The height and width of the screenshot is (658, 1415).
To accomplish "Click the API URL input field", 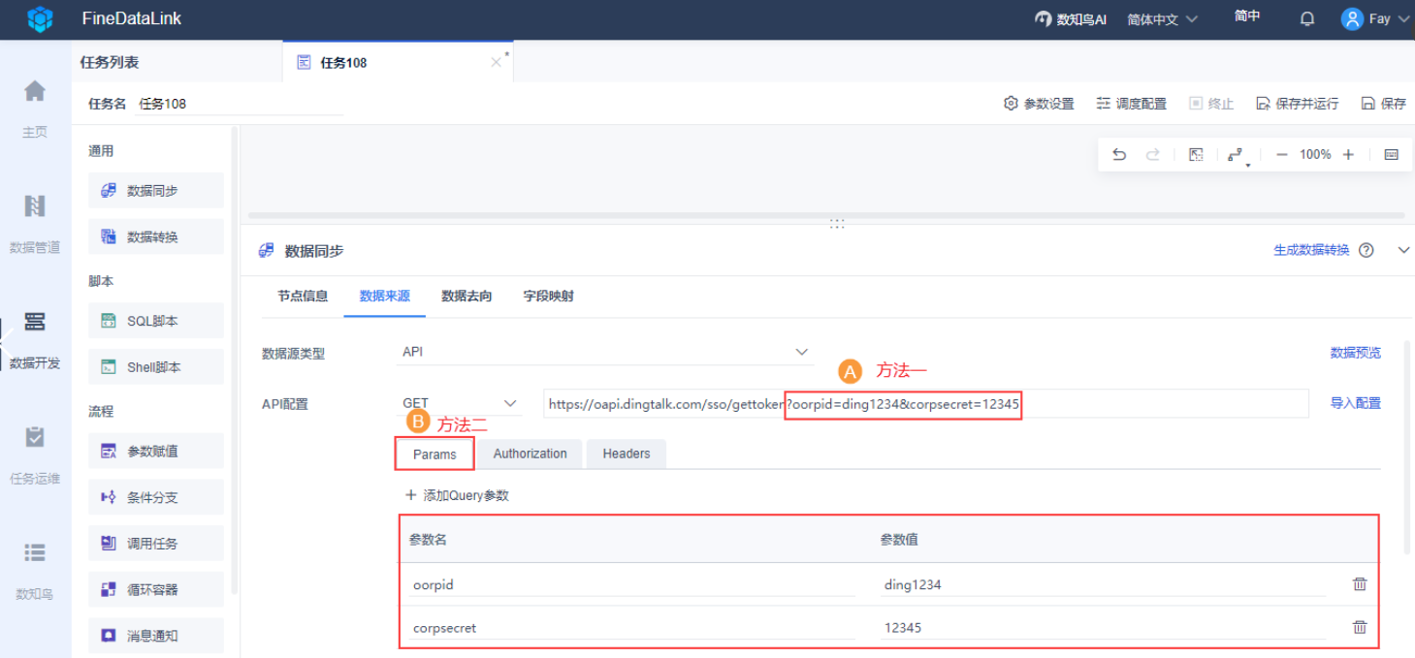I will pos(926,404).
